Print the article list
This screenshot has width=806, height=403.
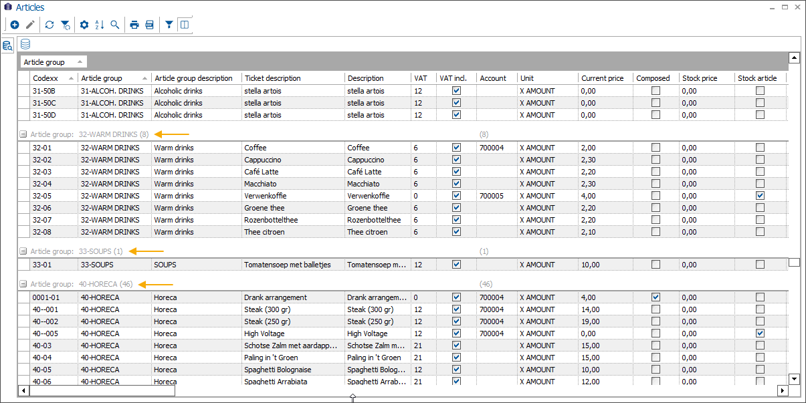pos(134,25)
